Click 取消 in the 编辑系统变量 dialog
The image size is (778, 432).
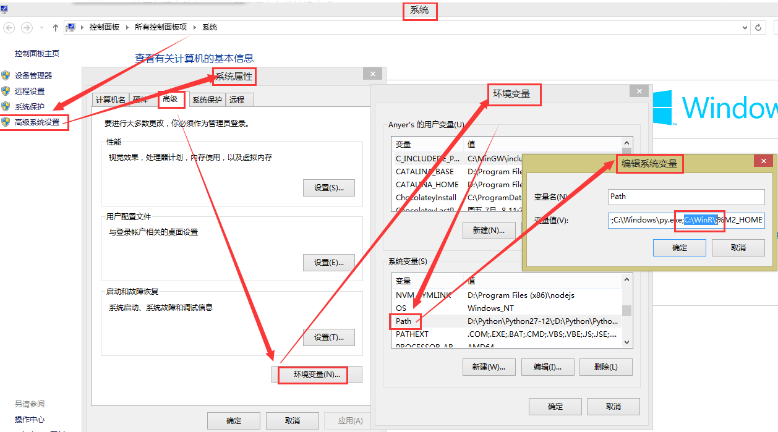pyautogui.click(x=738, y=247)
